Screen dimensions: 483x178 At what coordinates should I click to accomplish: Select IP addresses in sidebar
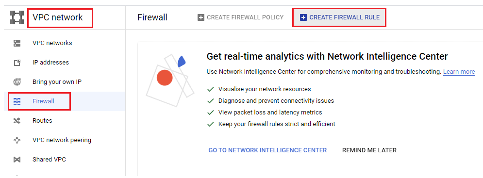pos(51,63)
